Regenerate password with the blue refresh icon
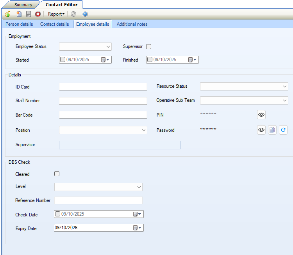The width and height of the screenshot is (293, 255). pyautogui.click(x=283, y=130)
